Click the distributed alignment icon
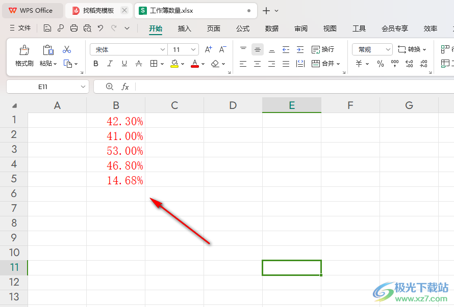 [300, 64]
